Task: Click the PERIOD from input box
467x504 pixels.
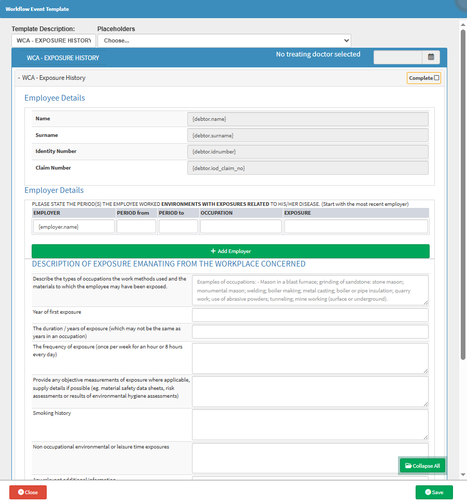Action: (x=136, y=227)
